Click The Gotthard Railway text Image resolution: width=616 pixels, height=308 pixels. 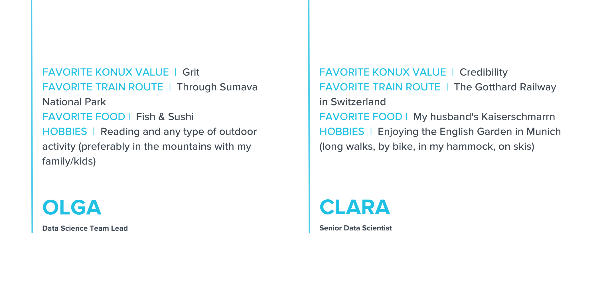505,87
